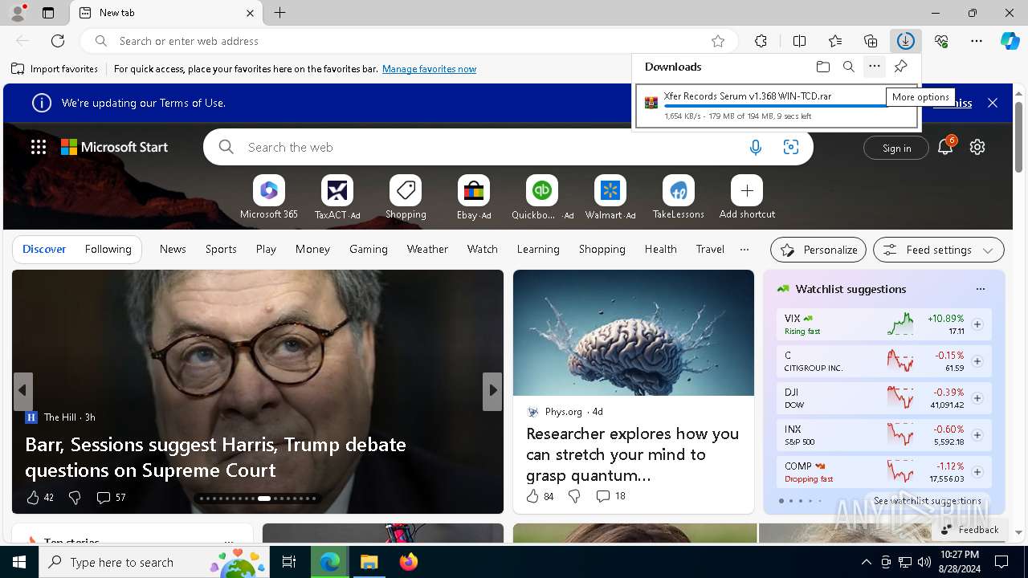Click Import favorites button
This screenshot has height=578, width=1028.
(55, 69)
